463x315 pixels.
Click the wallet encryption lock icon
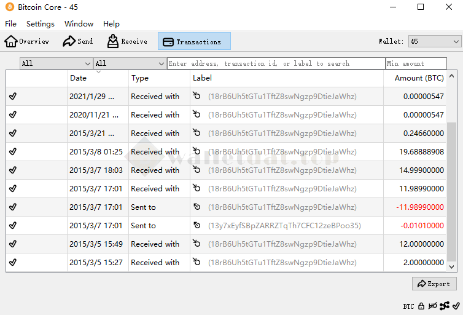pos(421,306)
